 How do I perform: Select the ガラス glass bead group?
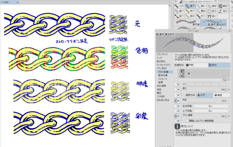[x=201, y=16]
